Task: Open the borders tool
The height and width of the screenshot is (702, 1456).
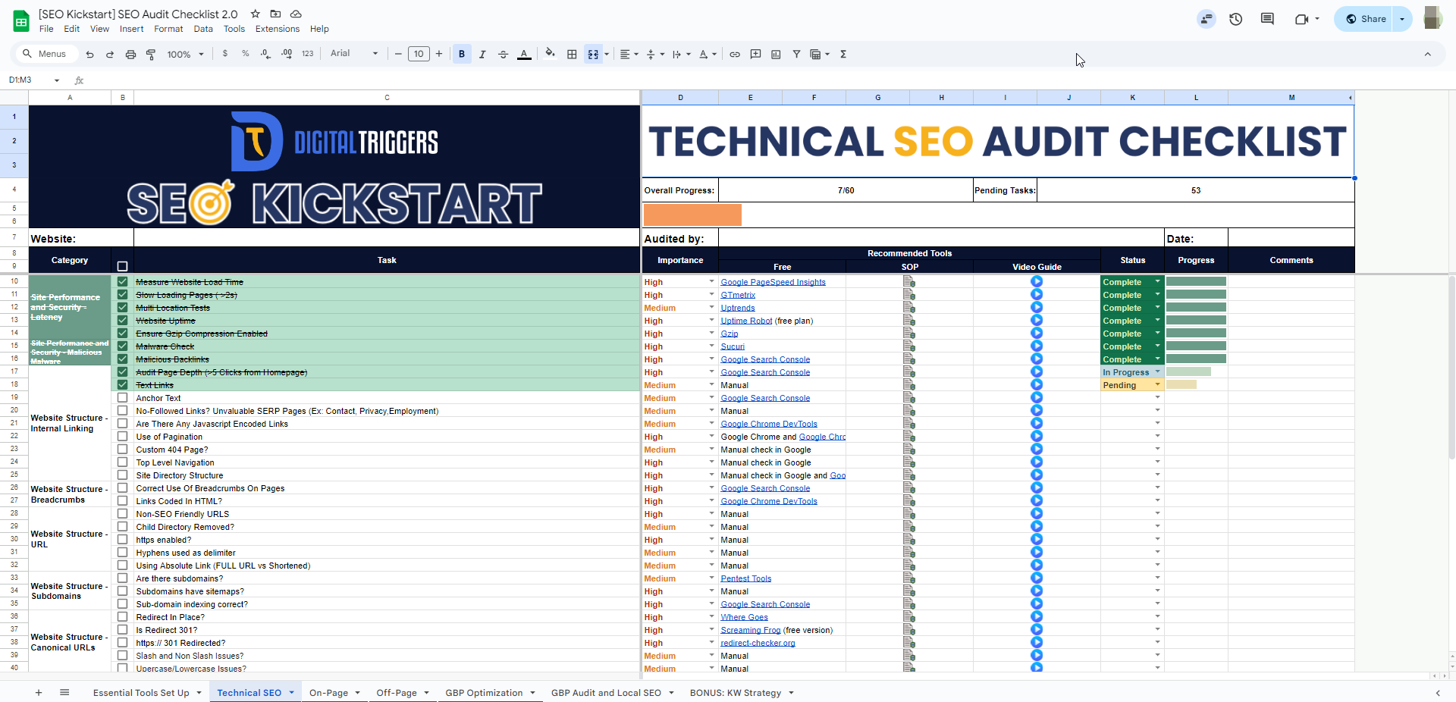Action: pyautogui.click(x=572, y=54)
